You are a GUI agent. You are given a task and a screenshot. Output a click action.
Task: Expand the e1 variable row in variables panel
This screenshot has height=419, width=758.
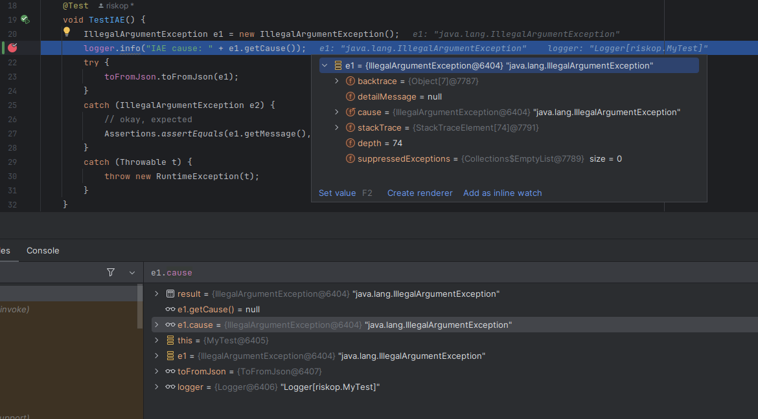(156, 356)
